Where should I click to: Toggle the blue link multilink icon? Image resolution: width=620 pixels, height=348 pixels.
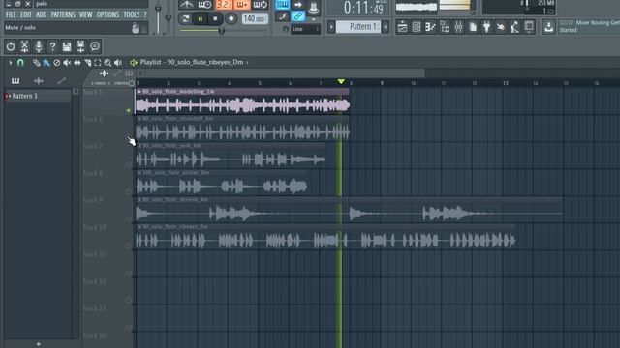[298, 16]
